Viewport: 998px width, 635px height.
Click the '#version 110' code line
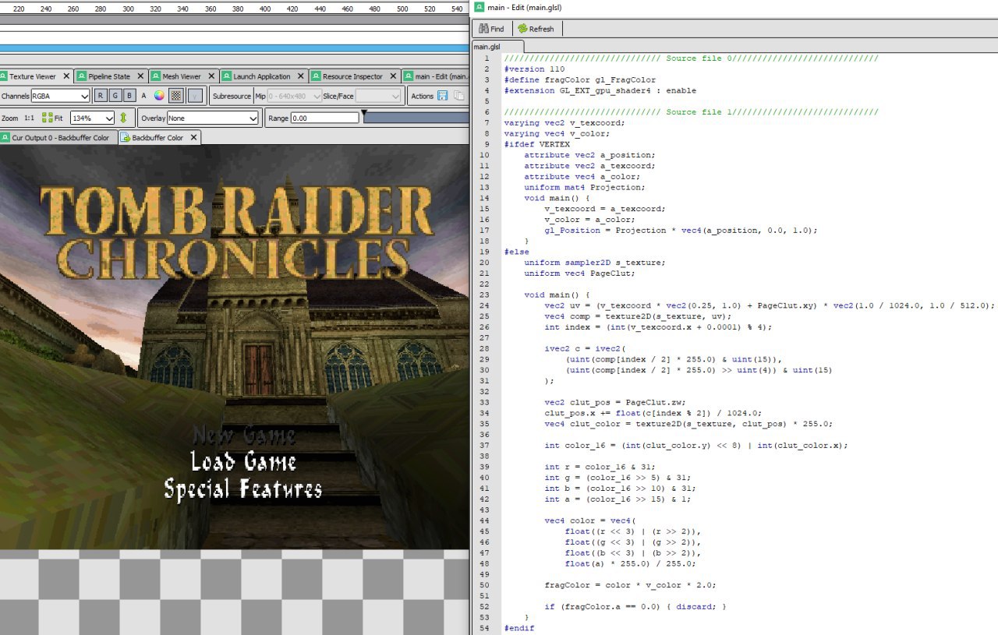(x=534, y=69)
